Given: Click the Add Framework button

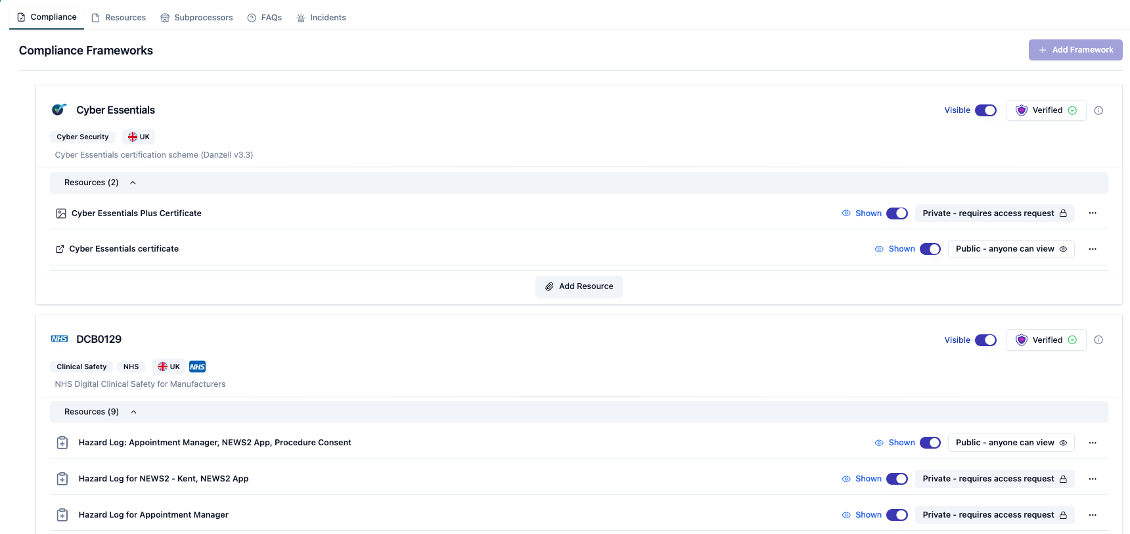Looking at the screenshot, I should [1075, 50].
